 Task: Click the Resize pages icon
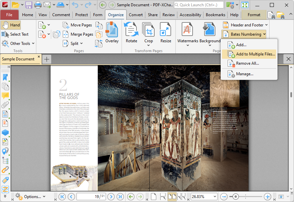pyautogui.click(x=166, y=33)
